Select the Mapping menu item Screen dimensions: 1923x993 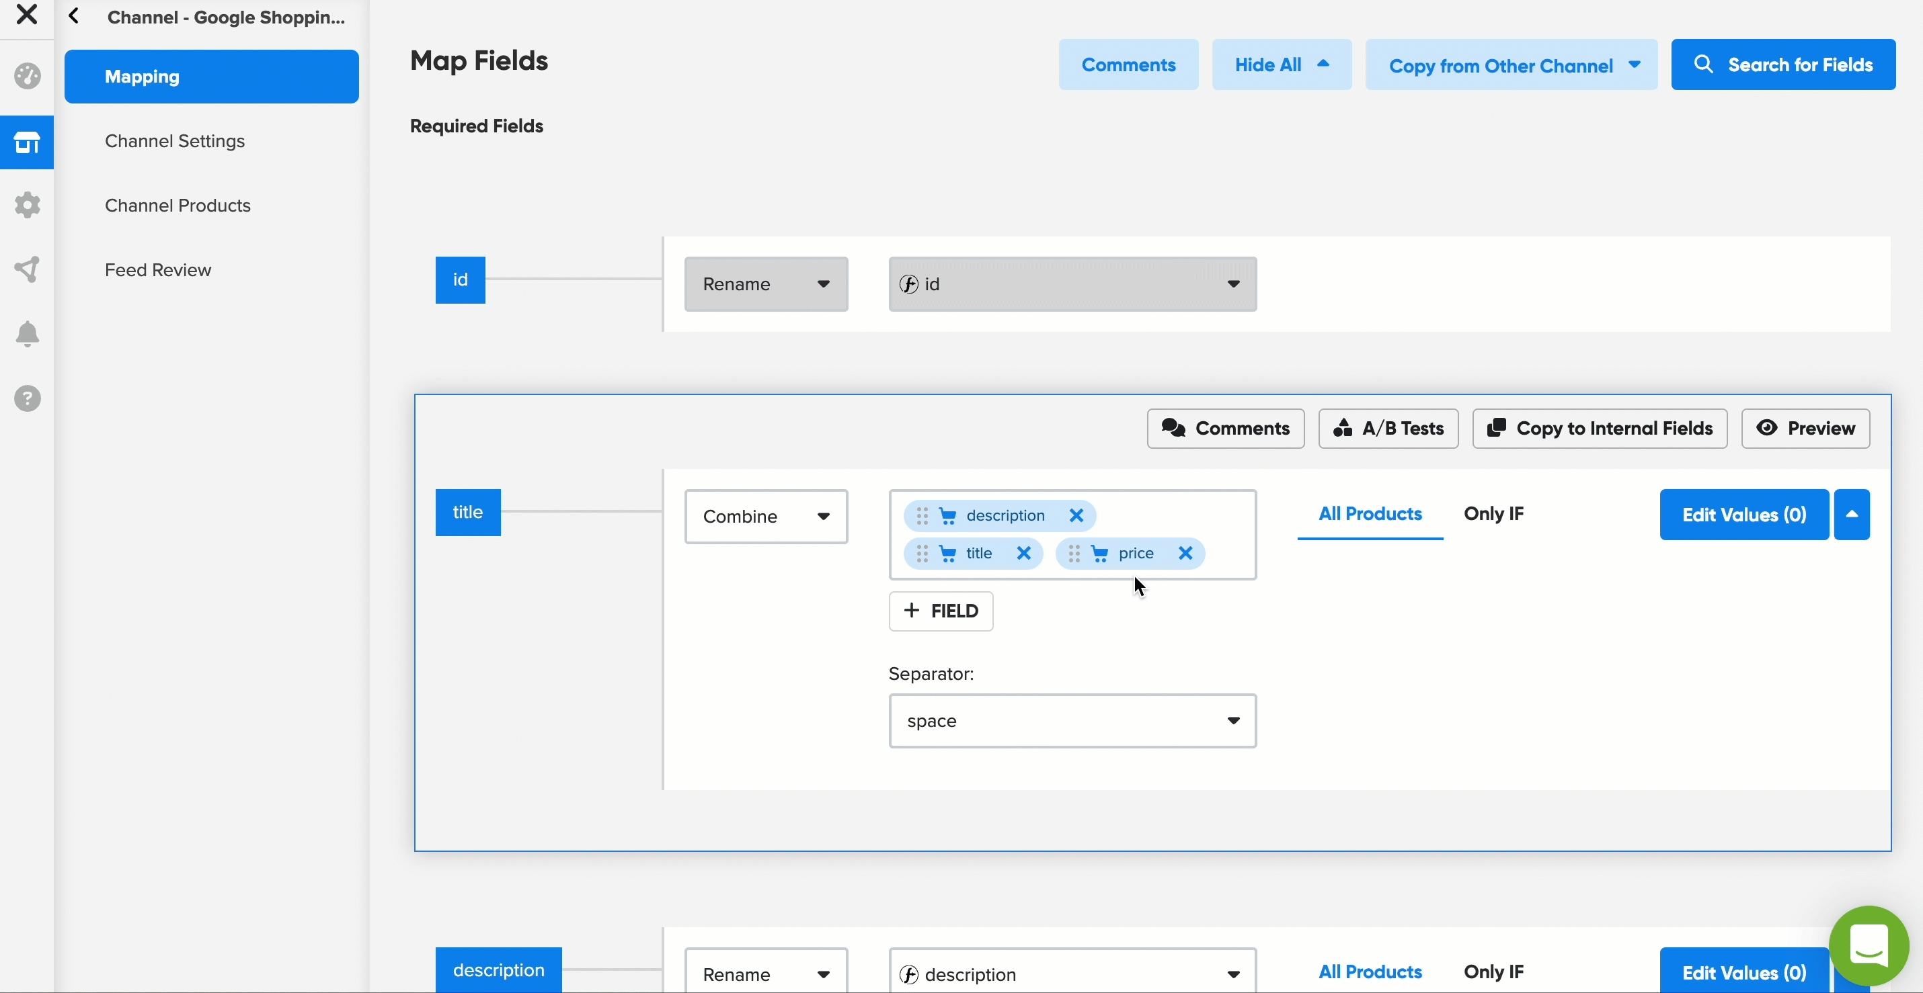(x=211, y=77)
